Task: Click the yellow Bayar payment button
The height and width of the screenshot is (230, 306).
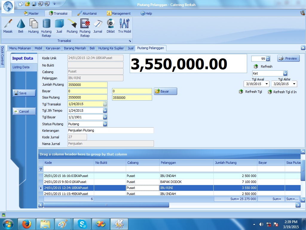Action: pos(166,91)
